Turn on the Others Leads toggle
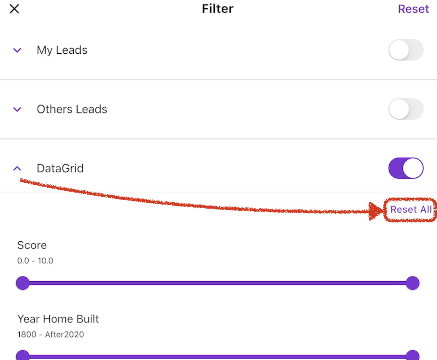437x360 pixels. click(x=406, y=109)
